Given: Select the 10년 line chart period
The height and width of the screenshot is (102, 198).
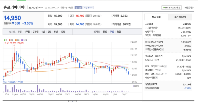Looking at the screenshot, I should (63, 32).
